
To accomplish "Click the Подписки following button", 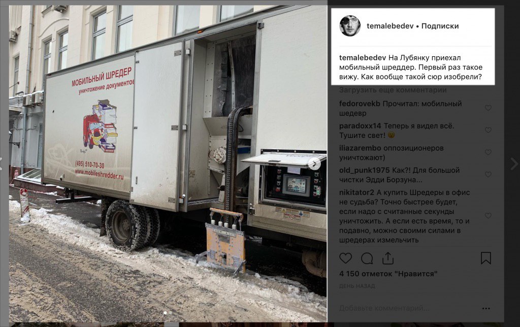I will coord(440,26).
